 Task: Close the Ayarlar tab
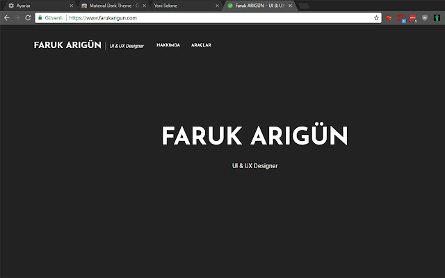pyautogui.click(x=71, y=6)
